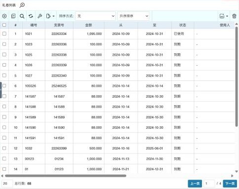The width and height of the screenshot is (239, 189).
Task: Click the horizontal scrollbar at table bottom
Action: [x=66, y=176]
